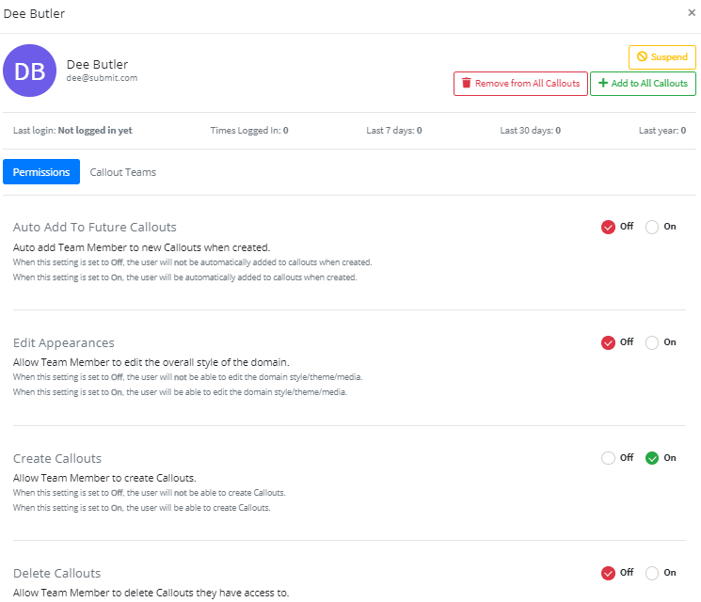Click Remove from All Callouts button
This screenshot has width=701, height=602.
[520, 84]
